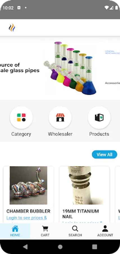Screen dimensions: 120x254
Task: Click Login to see prices link under Chamber Bubbler
Action: click(x=27, y=218)
